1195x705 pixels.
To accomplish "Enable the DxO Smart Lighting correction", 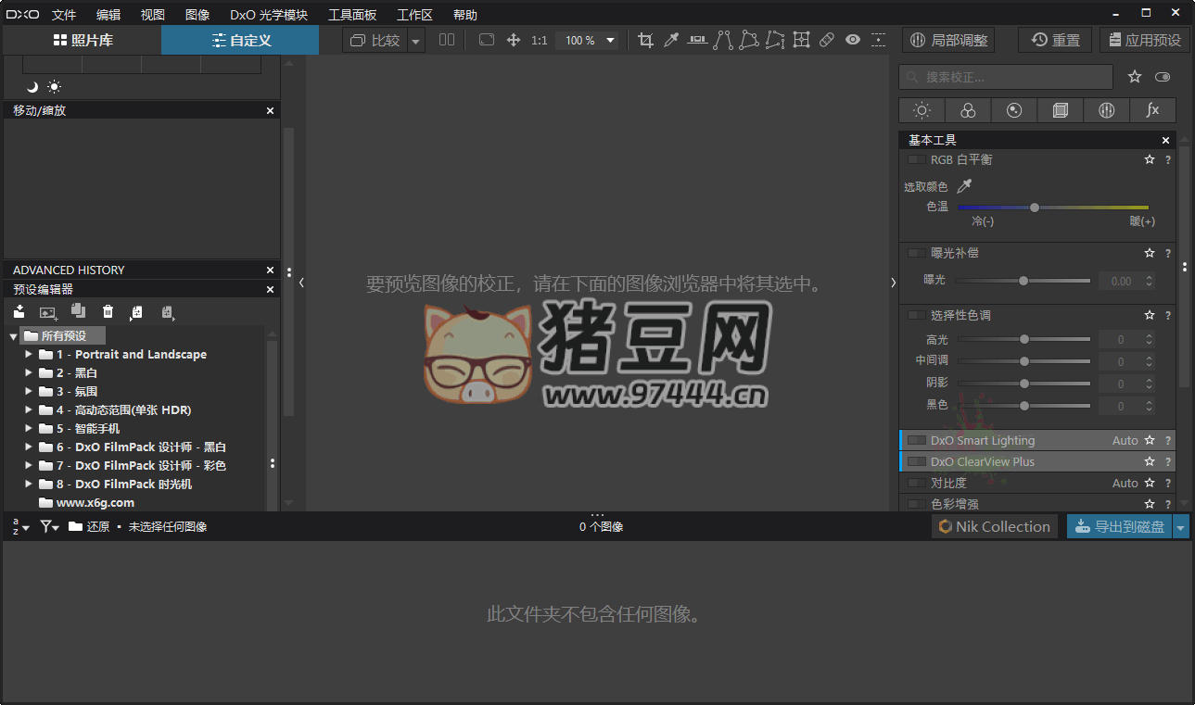I will (x=916, y=441).
